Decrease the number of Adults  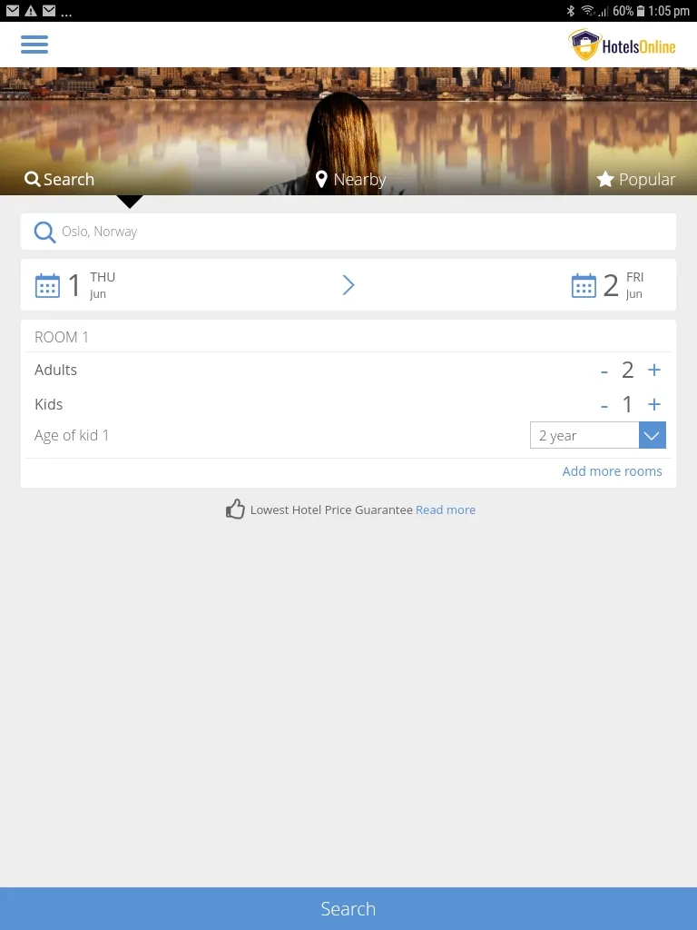pos(604,371)
